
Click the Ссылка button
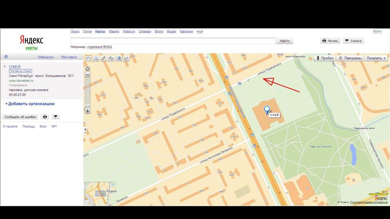tap(353, 41)
